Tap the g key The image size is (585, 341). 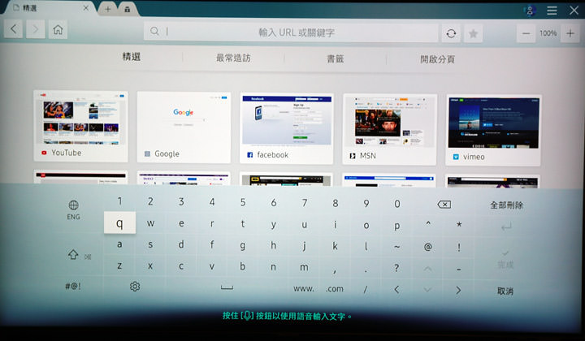click(242, 245)
